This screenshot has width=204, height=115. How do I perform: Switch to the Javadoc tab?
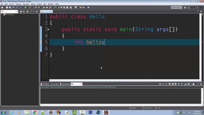55,84
